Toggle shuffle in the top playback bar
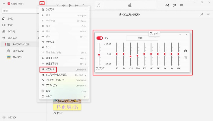Viewport: 213px width, 121px height. (x=57, y=5)
